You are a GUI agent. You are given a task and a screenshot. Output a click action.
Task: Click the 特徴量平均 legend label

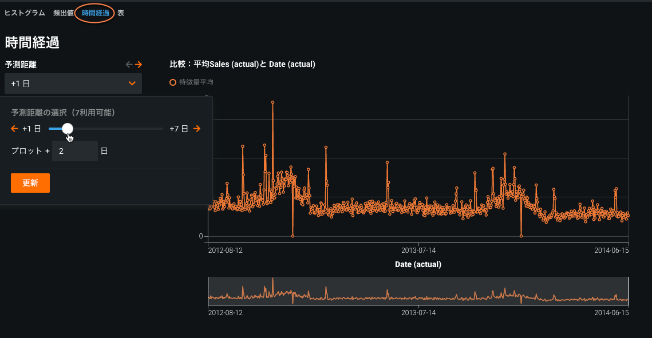[x=196, y=82]
